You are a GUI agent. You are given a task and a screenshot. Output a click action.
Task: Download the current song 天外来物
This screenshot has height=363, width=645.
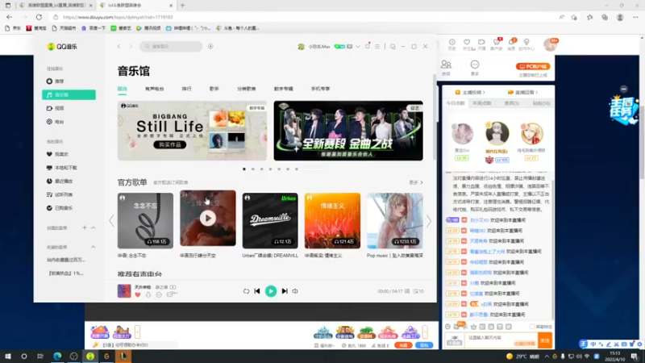tap(148, 294)
